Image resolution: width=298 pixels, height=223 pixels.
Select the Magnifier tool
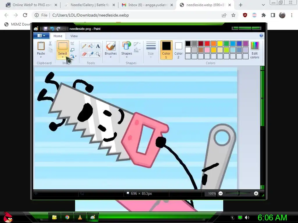click(x=98, y=54)
